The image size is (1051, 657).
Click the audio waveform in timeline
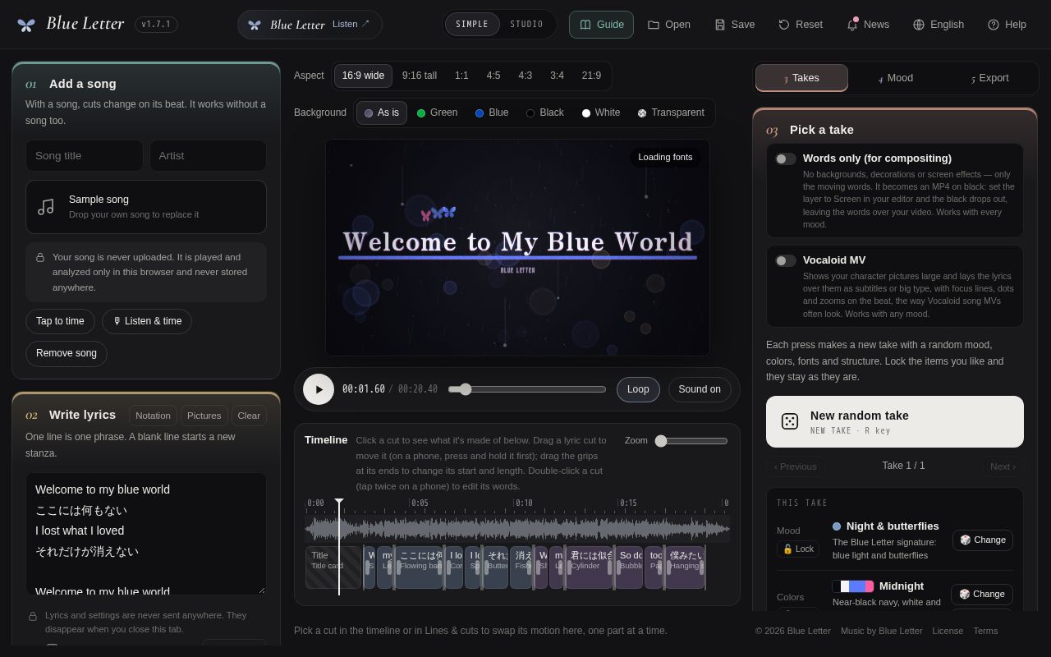click(517, 528)
